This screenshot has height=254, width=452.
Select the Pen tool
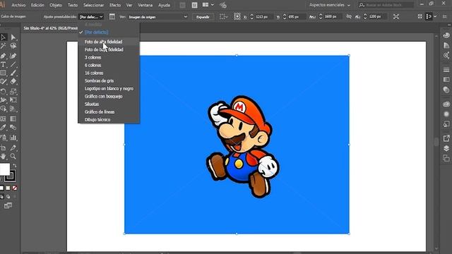4,56
